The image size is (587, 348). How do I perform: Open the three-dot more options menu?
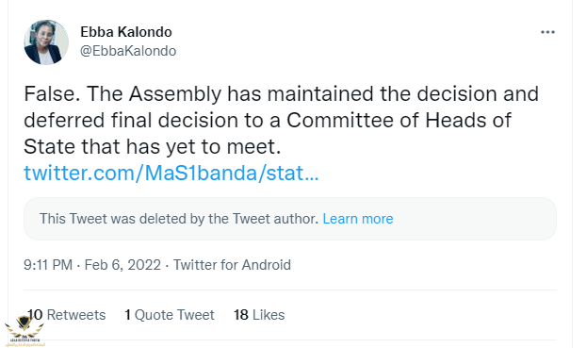click(x=547, y=32)
